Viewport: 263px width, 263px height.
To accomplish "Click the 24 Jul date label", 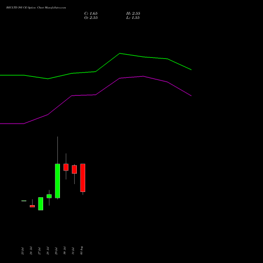I will [x=31, y=251].
